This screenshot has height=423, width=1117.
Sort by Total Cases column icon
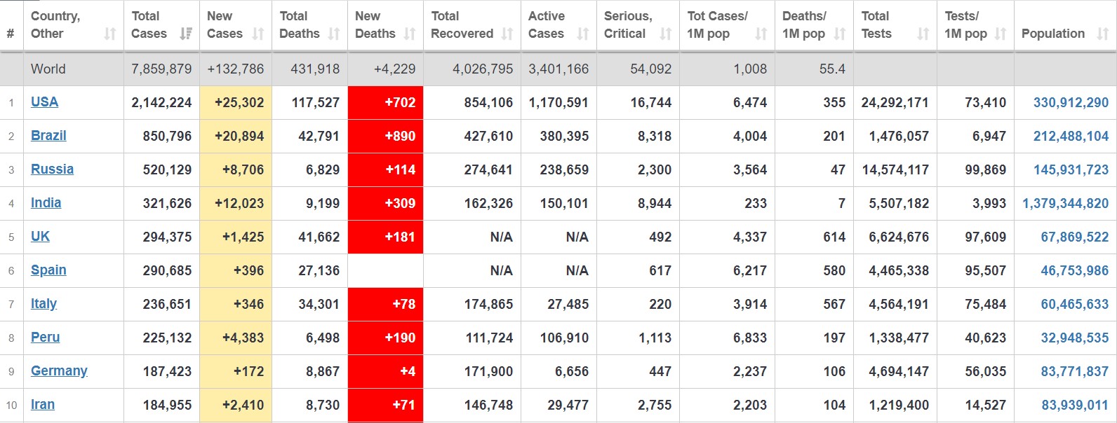(x=186, y=34)
